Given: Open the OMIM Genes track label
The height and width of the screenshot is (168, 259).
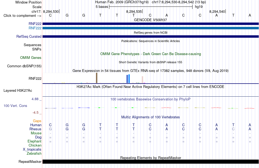Looking at the screenshot, I should [31, 58].
